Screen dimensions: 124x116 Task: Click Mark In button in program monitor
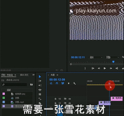point(85,68)
